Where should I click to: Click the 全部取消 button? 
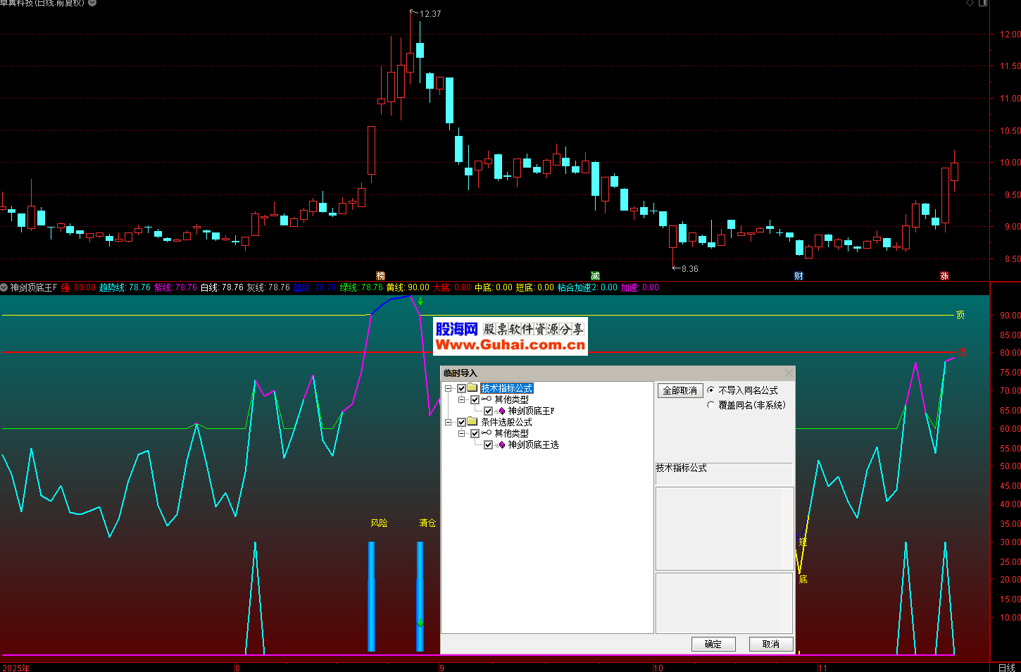(679, 390)
